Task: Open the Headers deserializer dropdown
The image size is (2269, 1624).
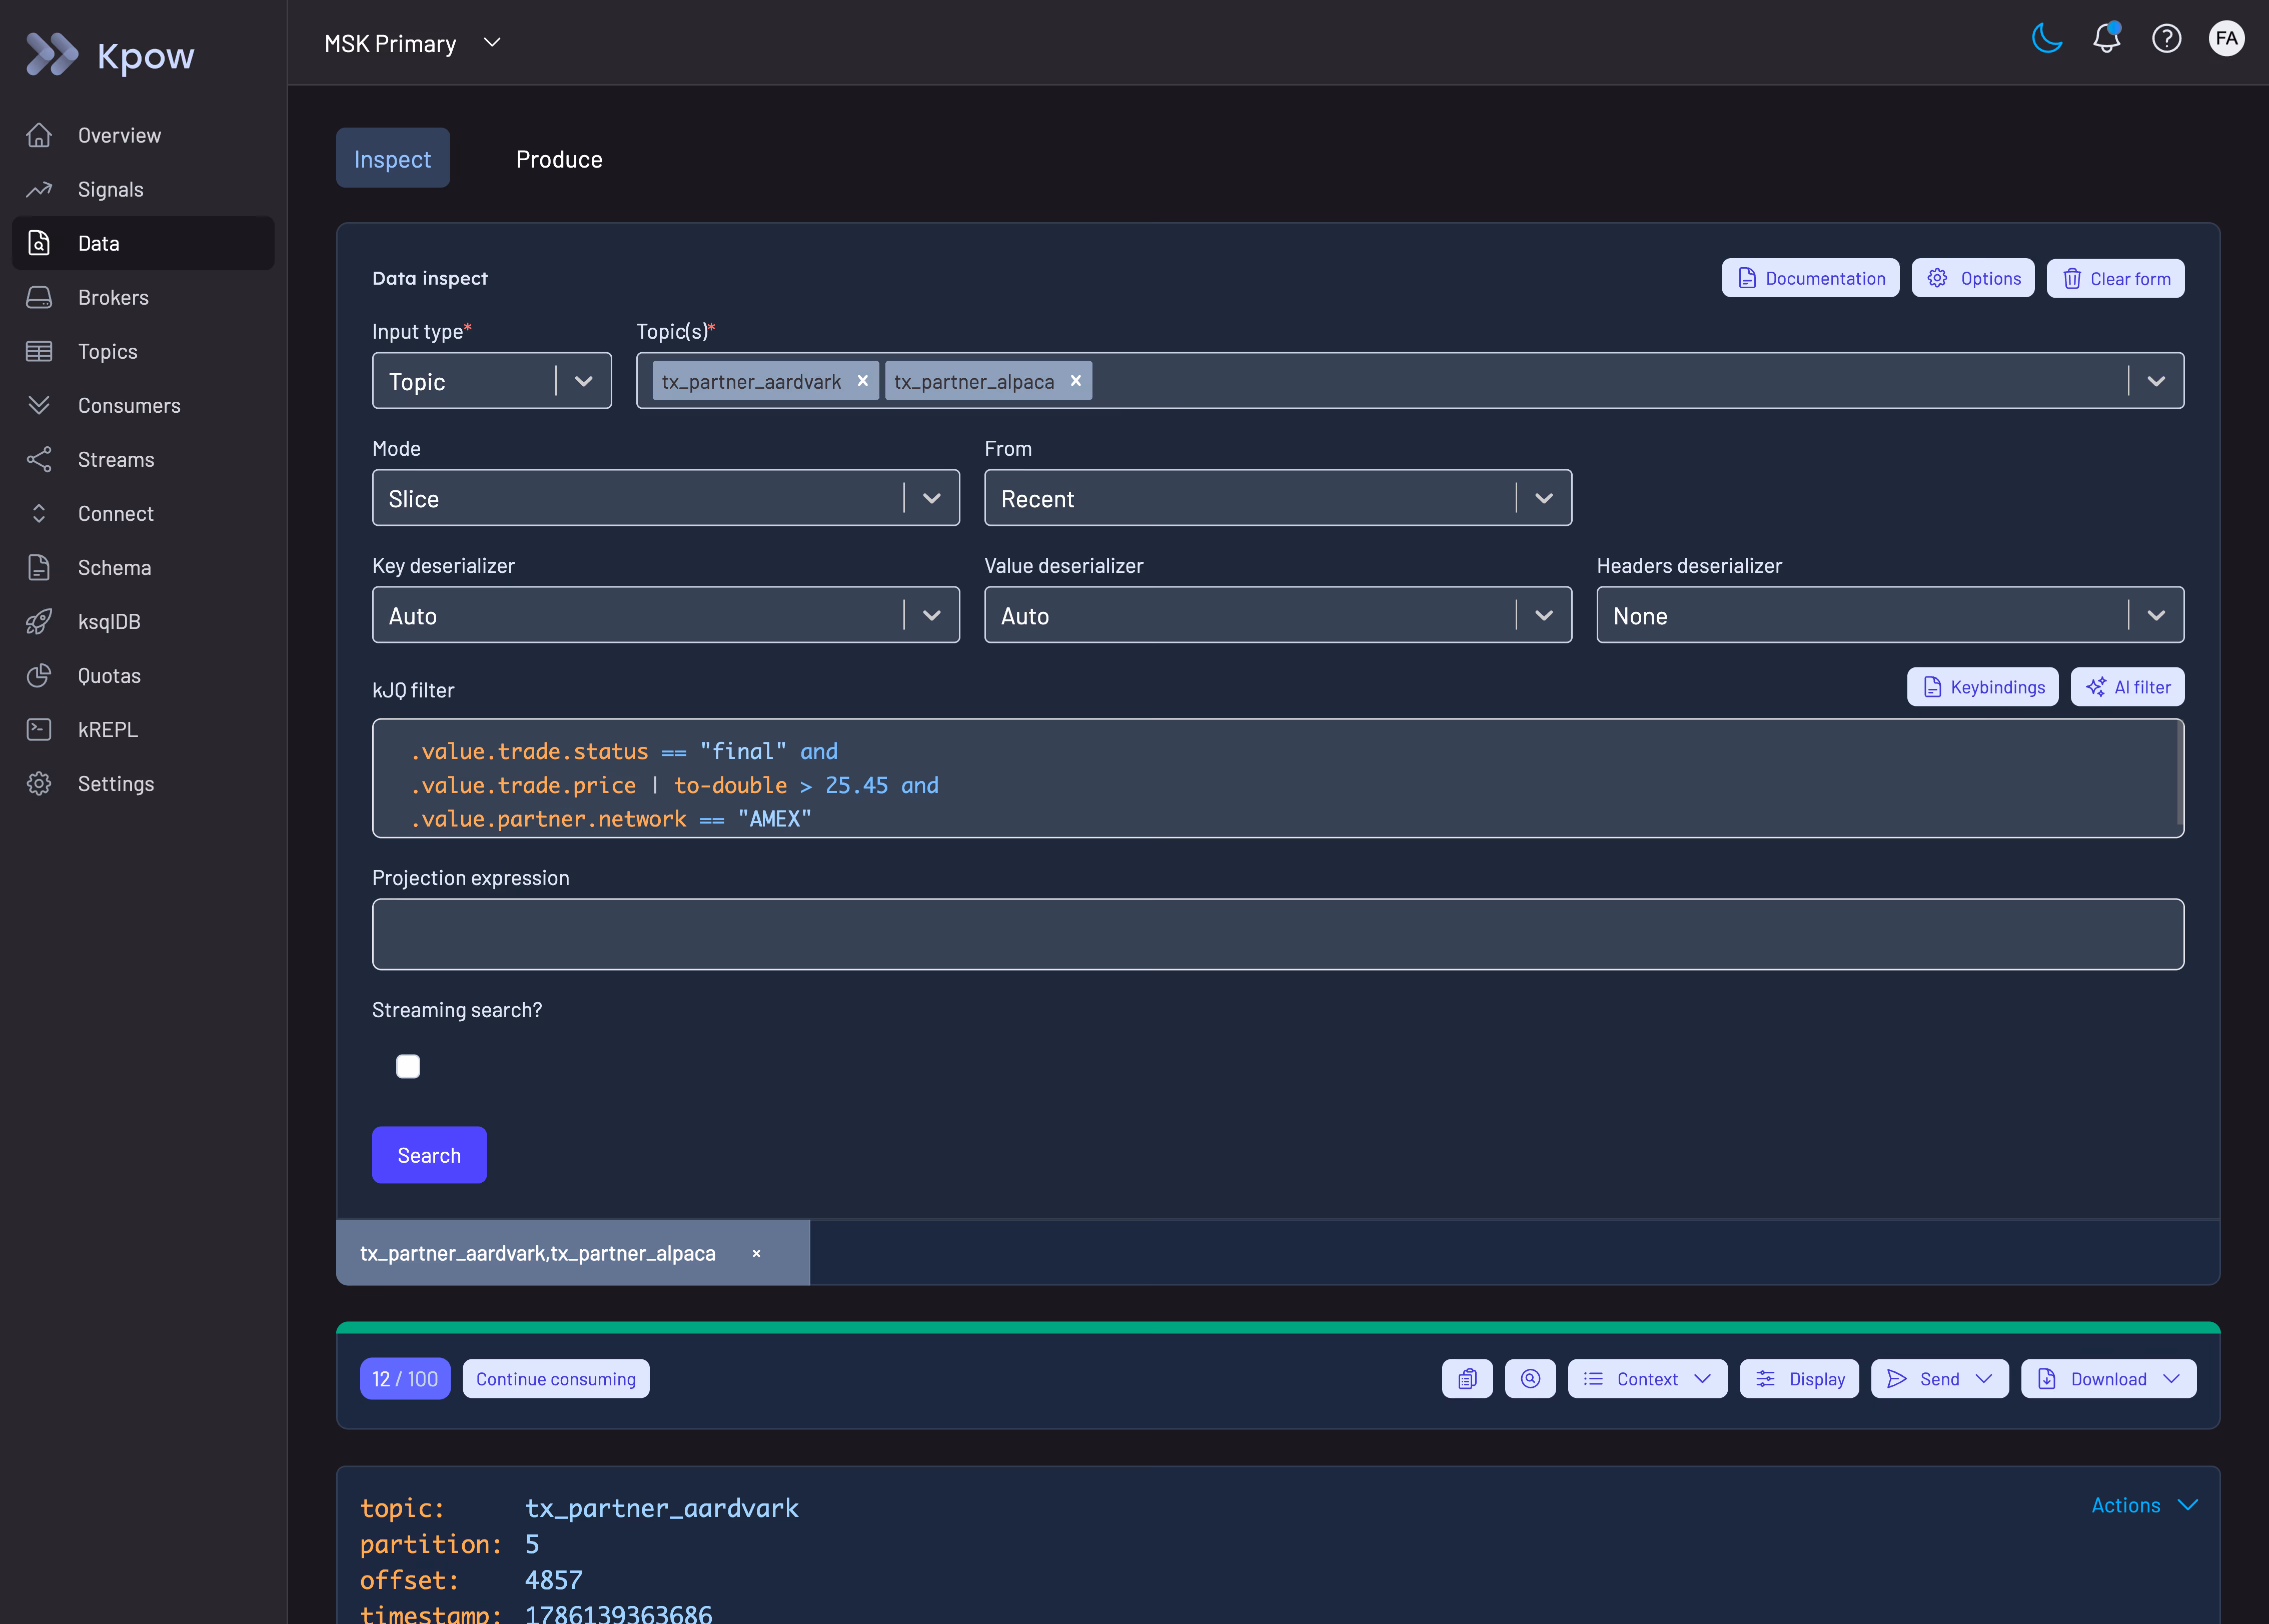Action: tap(1890, 615)
